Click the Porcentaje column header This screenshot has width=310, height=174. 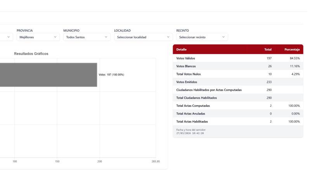pos(292,49)
